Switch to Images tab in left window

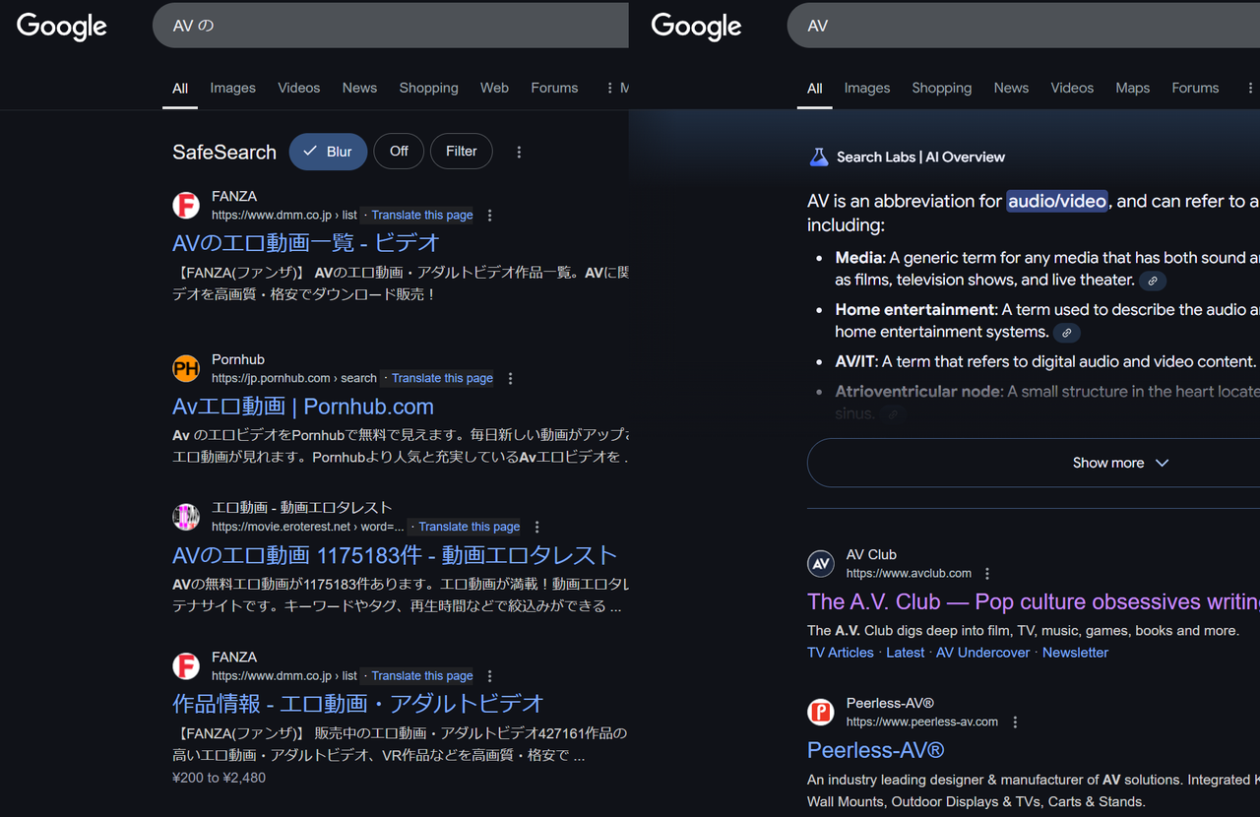tap(233, 88)
